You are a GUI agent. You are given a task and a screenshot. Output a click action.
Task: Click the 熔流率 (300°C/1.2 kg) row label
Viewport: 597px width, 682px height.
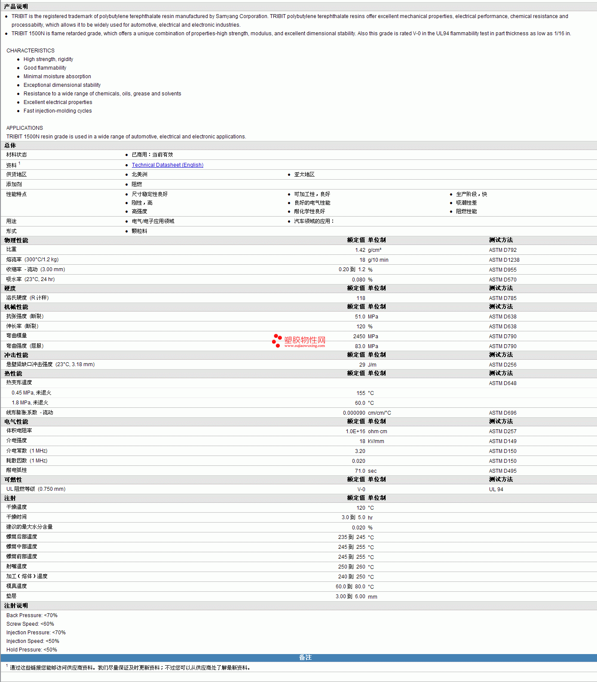coord(32,260)
